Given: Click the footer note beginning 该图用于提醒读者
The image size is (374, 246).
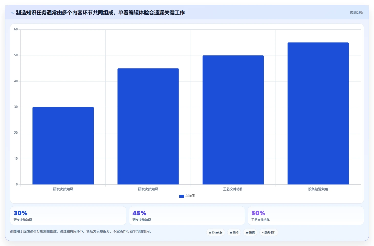Looking at the screenshot, I should [x=81, y=231].
